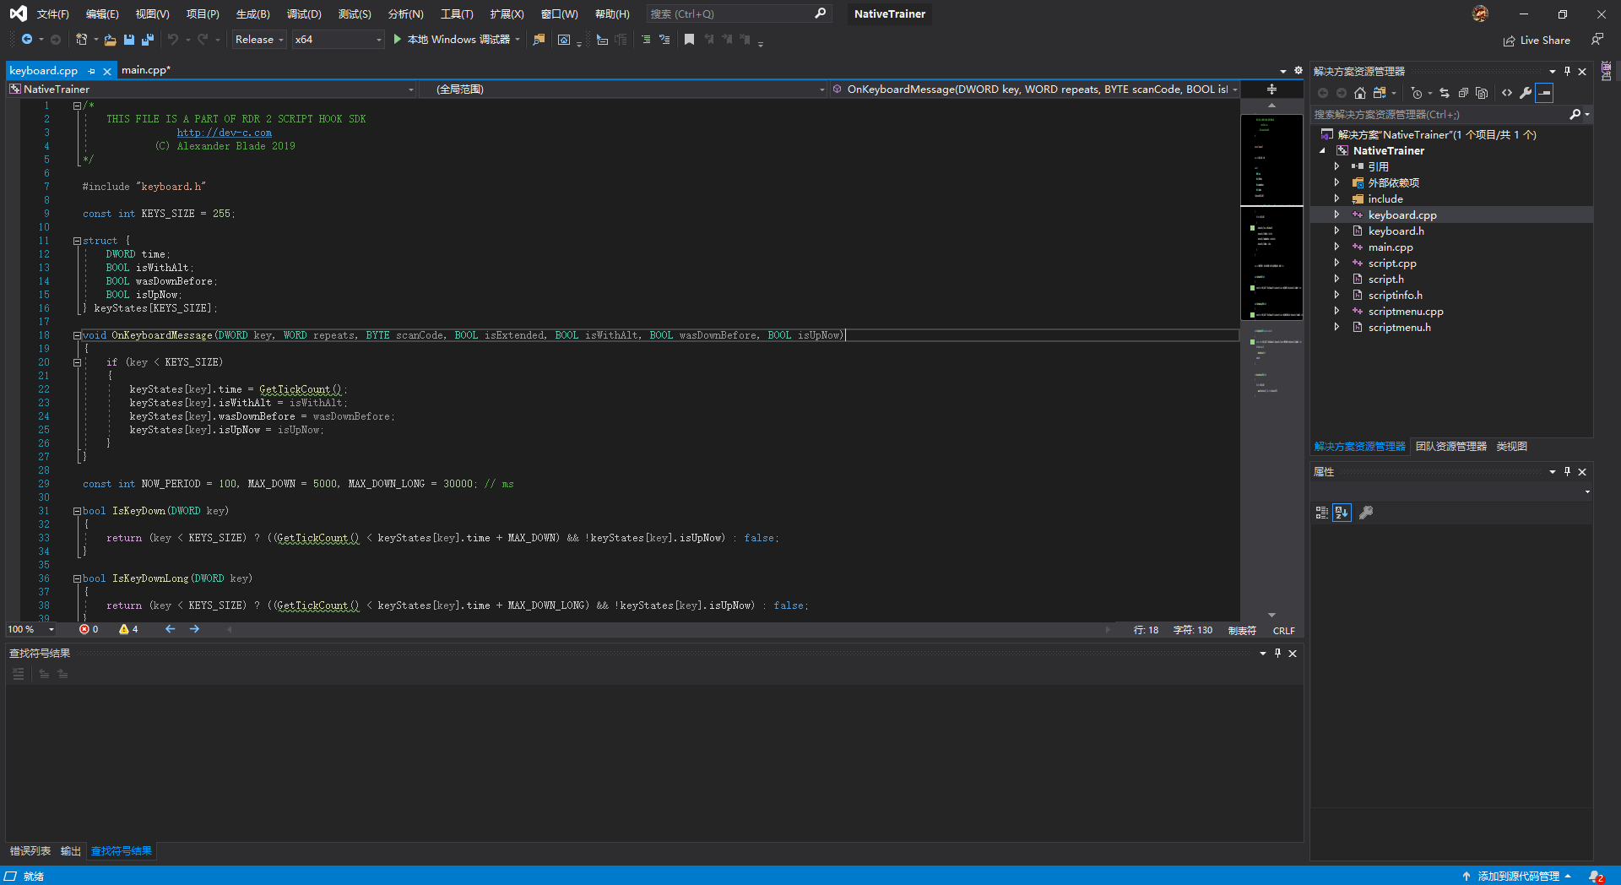Click the Home icon in Solution Explorer
Screen dimensions: 1621x885
pyautogui.click(x=1359, y=93)
